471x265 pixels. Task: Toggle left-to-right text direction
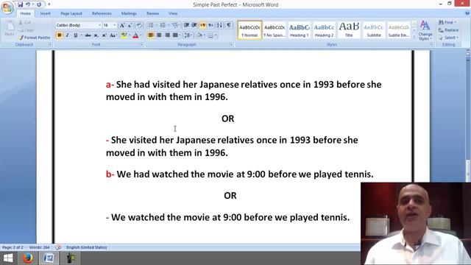click(203, 25)
